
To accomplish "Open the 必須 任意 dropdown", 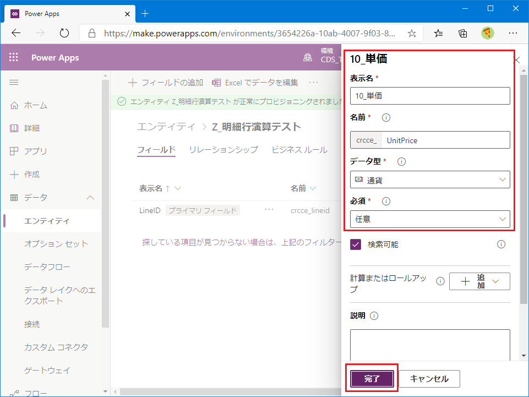I will pyautogui.click(x=430, y=219).
